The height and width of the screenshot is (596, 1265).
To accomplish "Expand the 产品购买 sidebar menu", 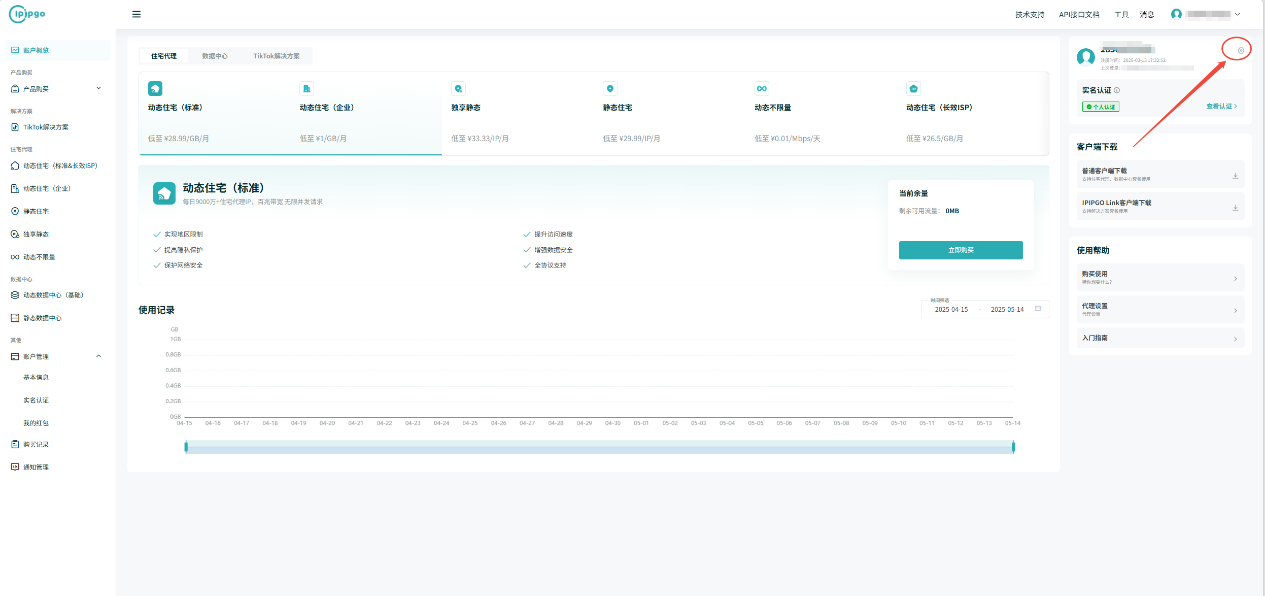I will coord(98,88).
